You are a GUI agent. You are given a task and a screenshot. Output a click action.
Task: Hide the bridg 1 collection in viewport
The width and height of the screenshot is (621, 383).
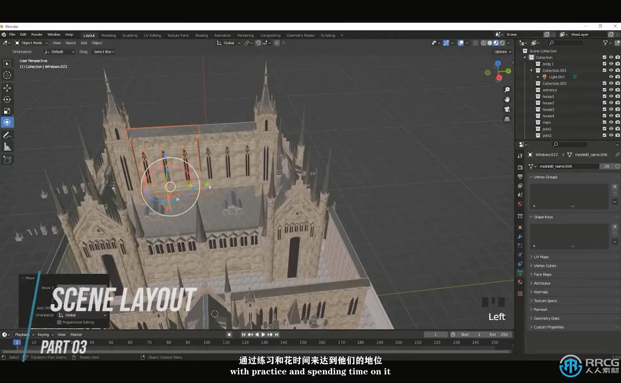pyautogui.click(x=611, y=64)
